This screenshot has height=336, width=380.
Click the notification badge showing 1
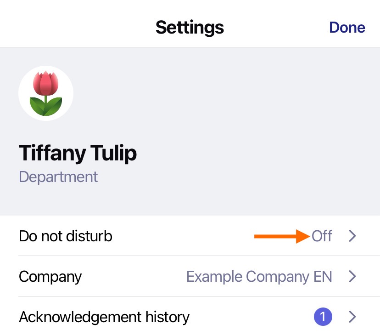(323, 317)
